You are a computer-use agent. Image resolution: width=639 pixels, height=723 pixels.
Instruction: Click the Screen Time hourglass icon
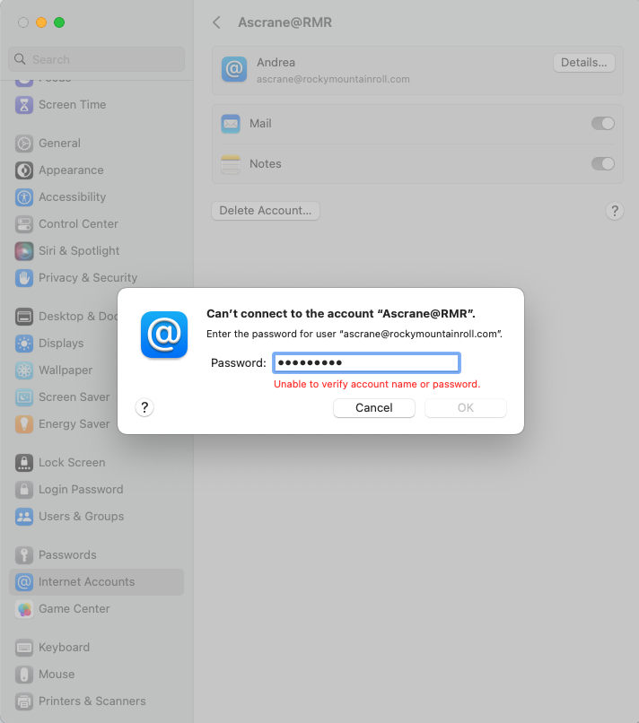(x=24, y=105)
